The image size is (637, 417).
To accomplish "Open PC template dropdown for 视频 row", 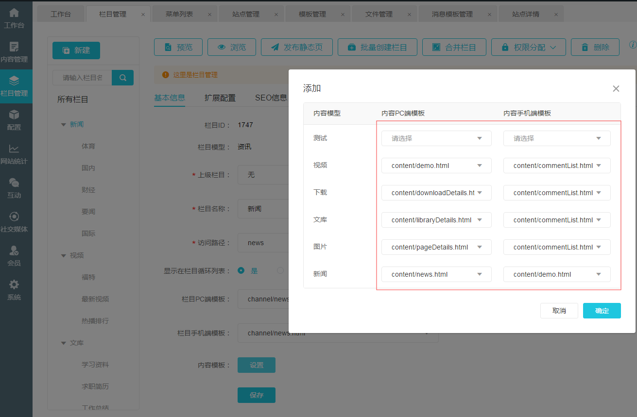I will (x=436, y=166).
